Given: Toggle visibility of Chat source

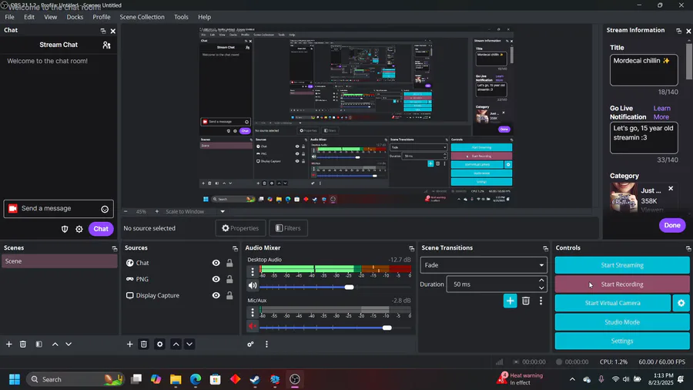Looking at the screenshot, I should 216,263.
